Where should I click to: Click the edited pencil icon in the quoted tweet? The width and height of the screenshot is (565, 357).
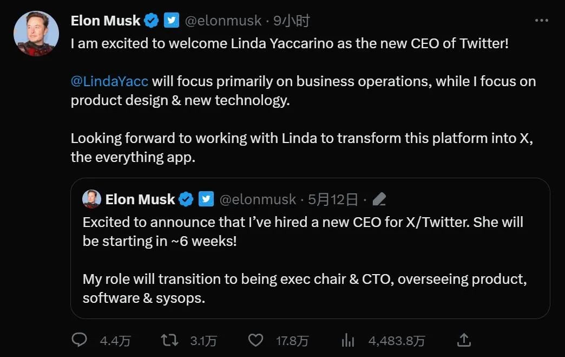click(379, 199)
